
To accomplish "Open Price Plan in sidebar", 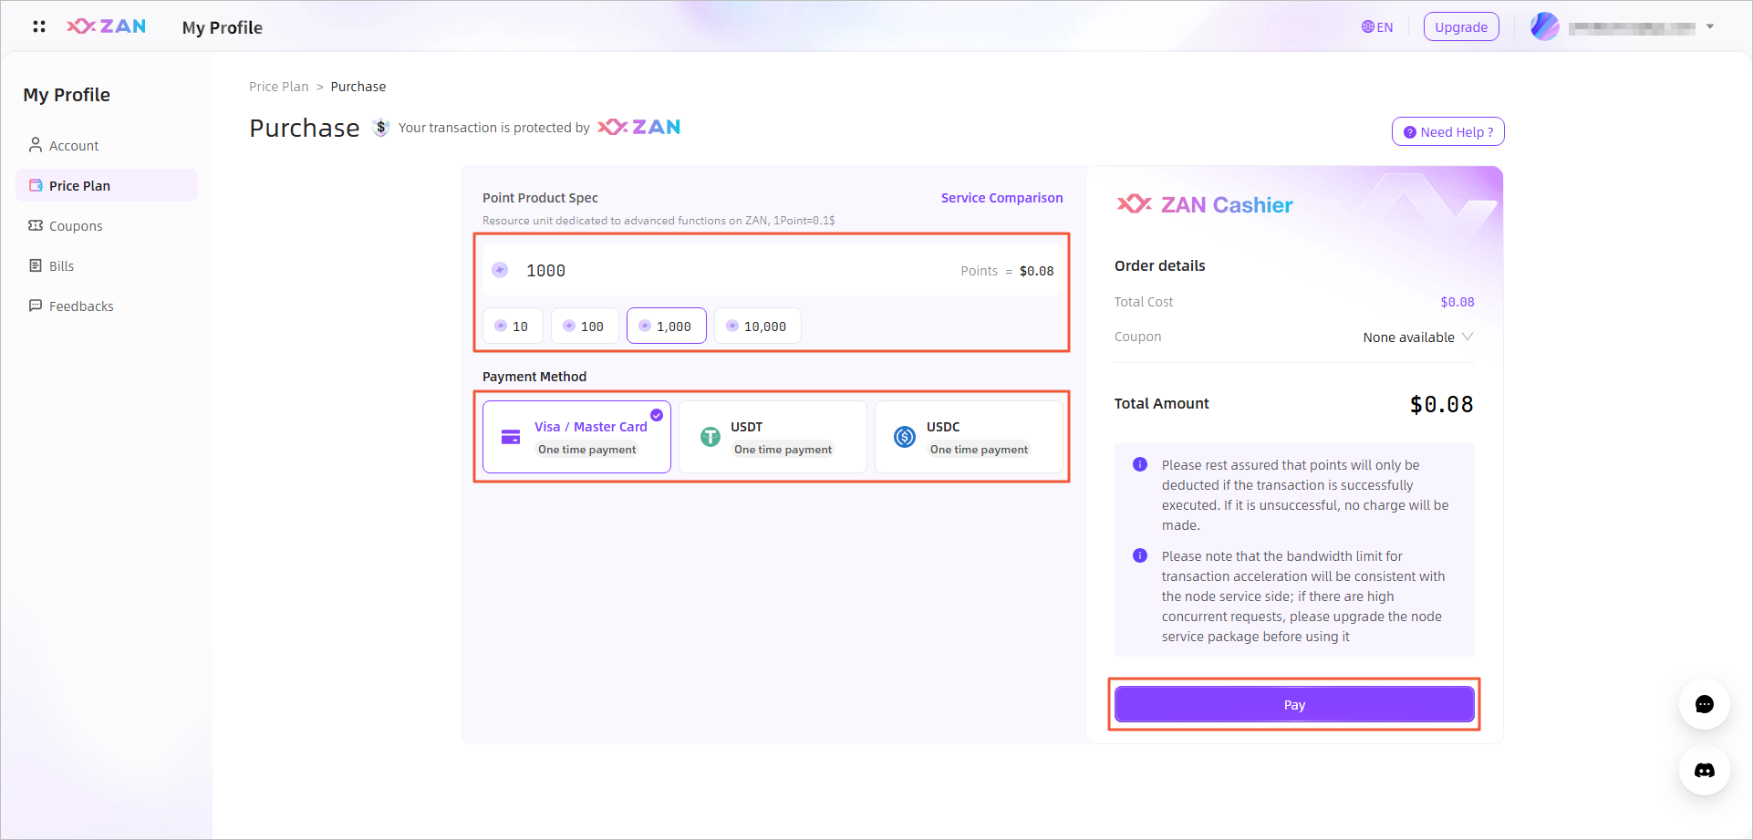I will [x=107, y=185].
